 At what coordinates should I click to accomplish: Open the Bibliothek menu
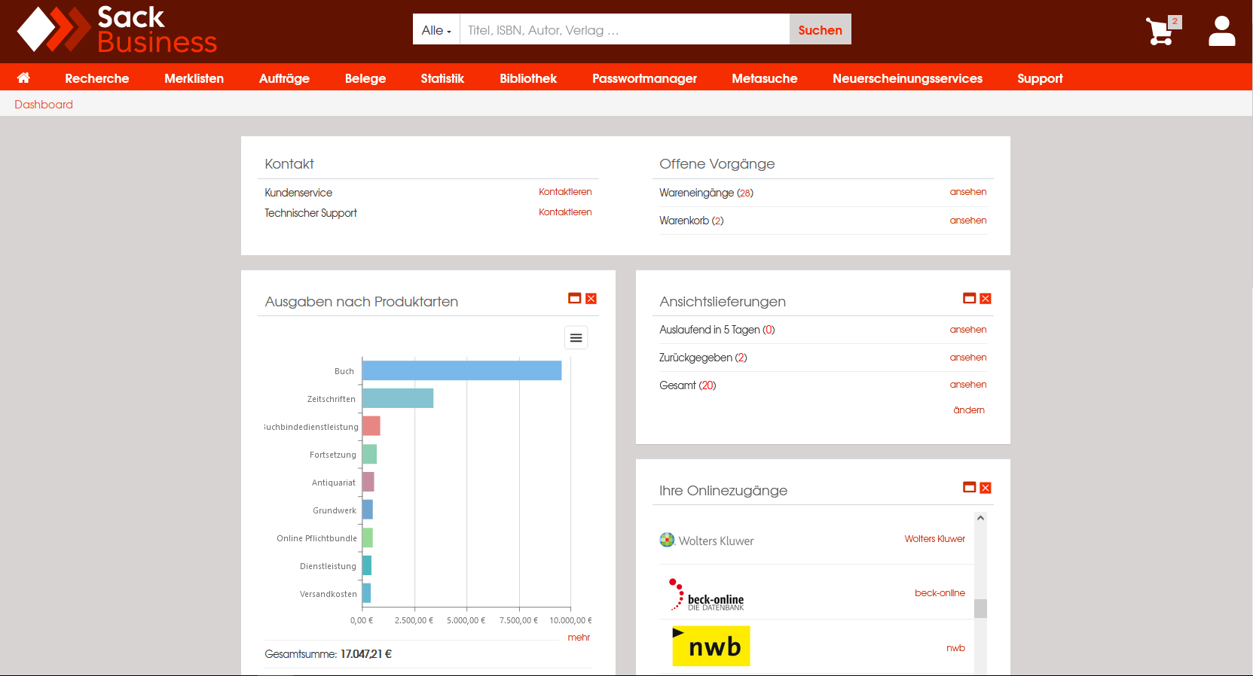(x=528, y=78)
